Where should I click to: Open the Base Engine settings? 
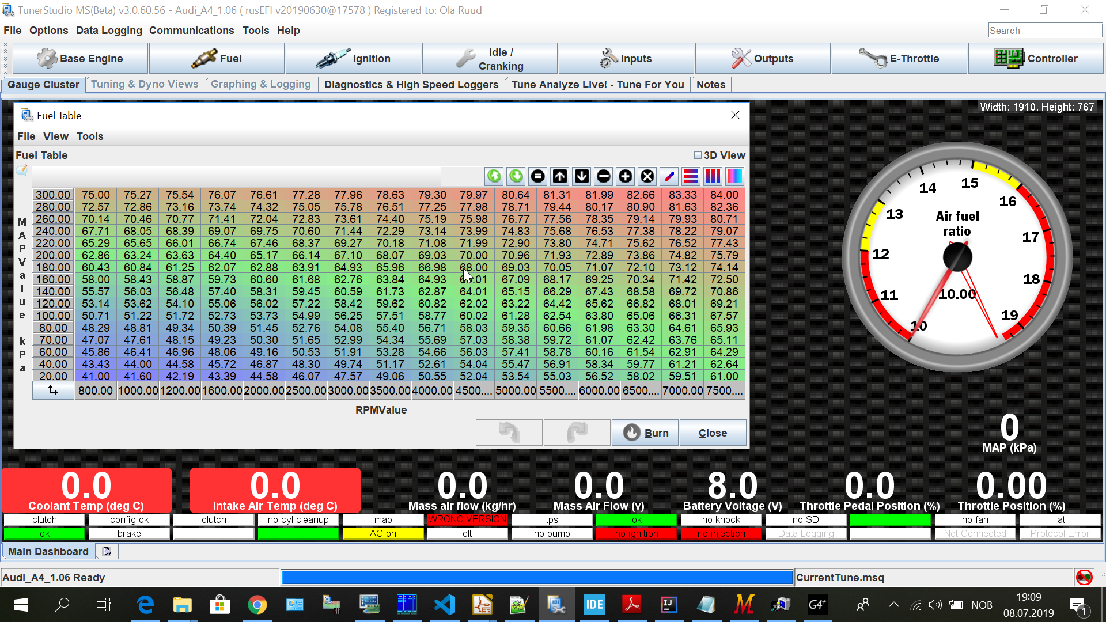coord(80,58)
